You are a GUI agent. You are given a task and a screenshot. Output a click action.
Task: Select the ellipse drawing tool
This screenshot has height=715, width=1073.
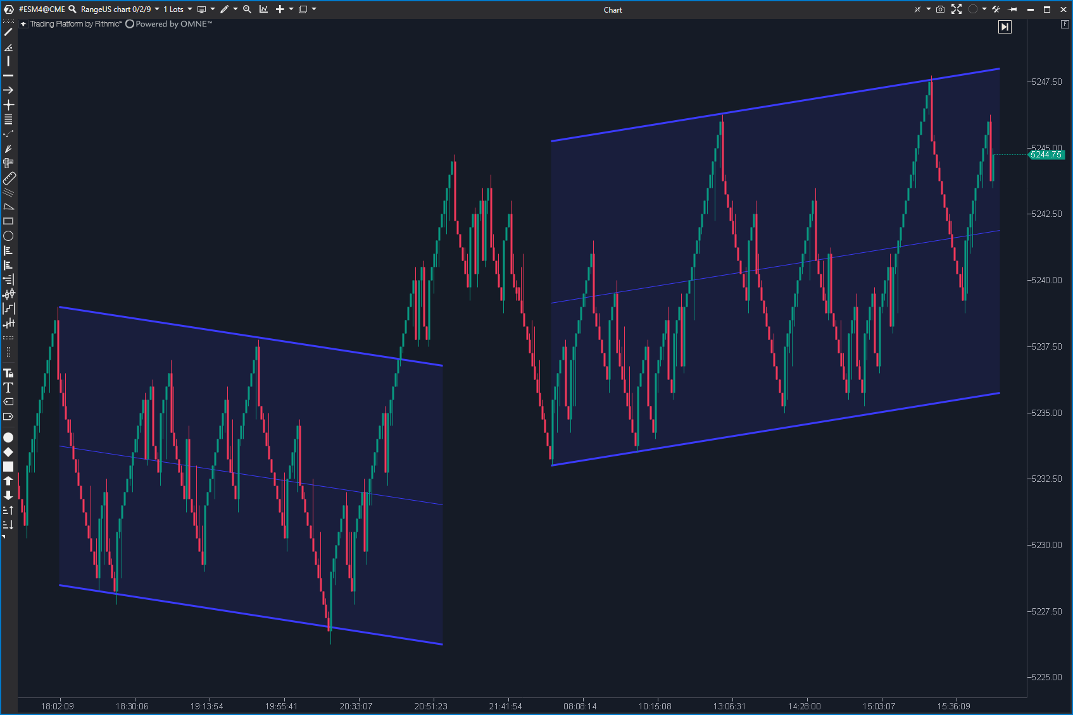8,236
